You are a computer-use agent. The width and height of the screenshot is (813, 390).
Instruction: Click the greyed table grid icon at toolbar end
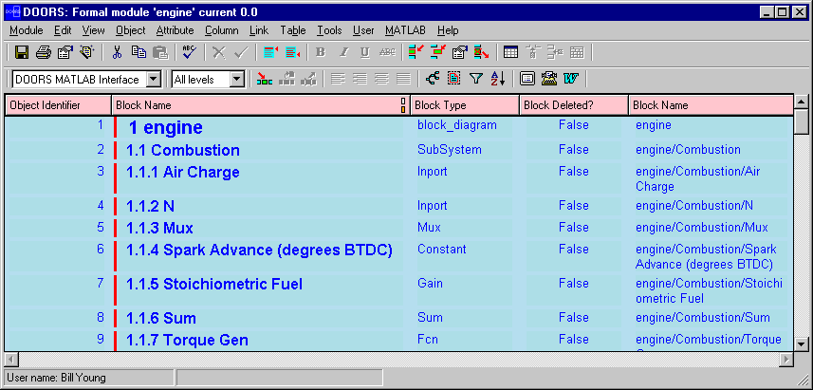coord(577,52)
